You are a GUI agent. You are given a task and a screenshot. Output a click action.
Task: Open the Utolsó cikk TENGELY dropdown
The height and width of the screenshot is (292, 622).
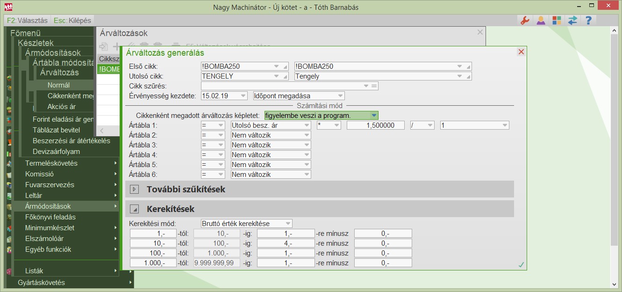pyautogui.click(x=277, y=76)
